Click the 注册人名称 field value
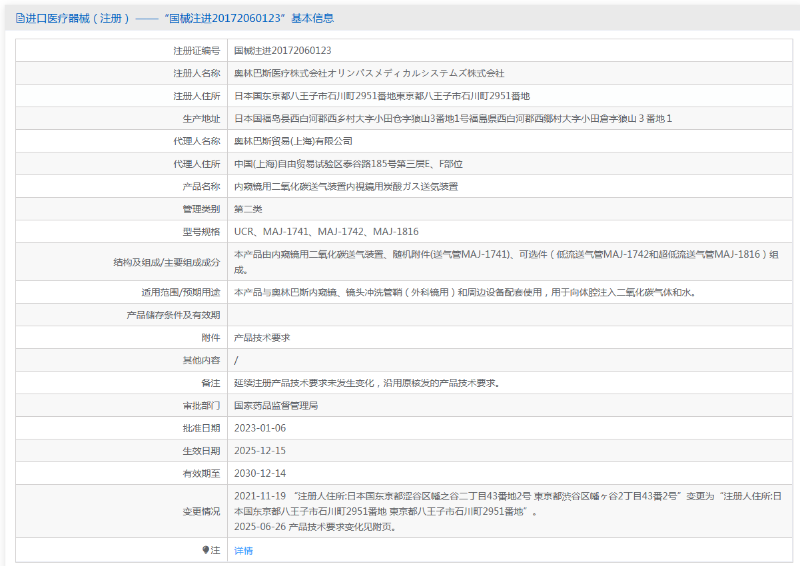Viewport: 800px width, 566px height. (x=372, y=73)
